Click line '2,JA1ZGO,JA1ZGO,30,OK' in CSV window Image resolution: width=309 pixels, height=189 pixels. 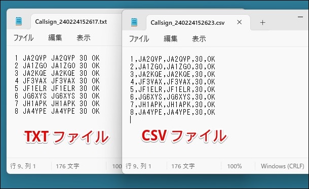coord(173,67)
